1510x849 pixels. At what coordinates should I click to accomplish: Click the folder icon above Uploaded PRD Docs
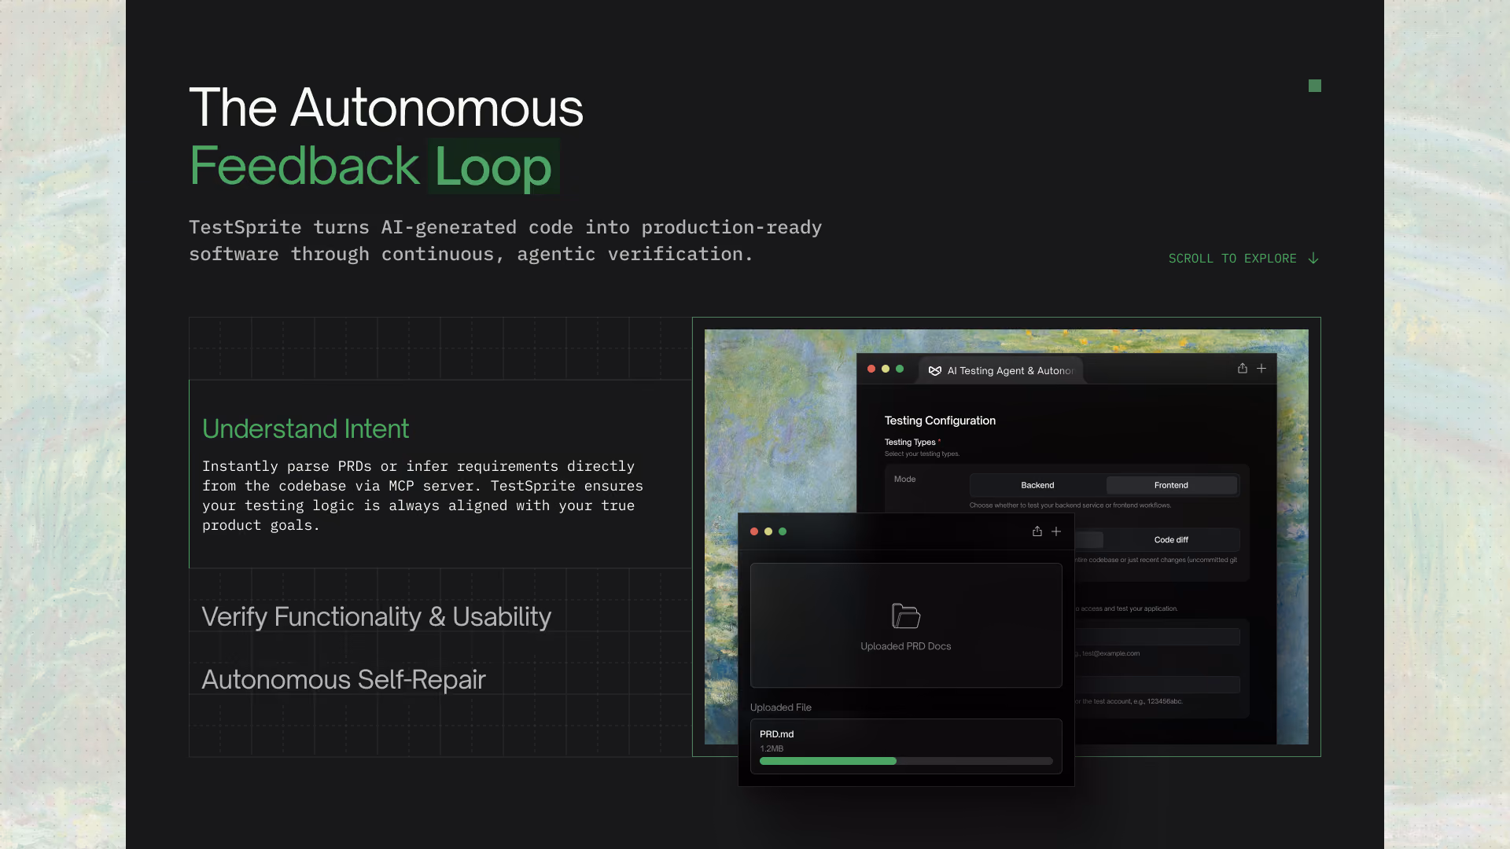(x=906, y=616)
